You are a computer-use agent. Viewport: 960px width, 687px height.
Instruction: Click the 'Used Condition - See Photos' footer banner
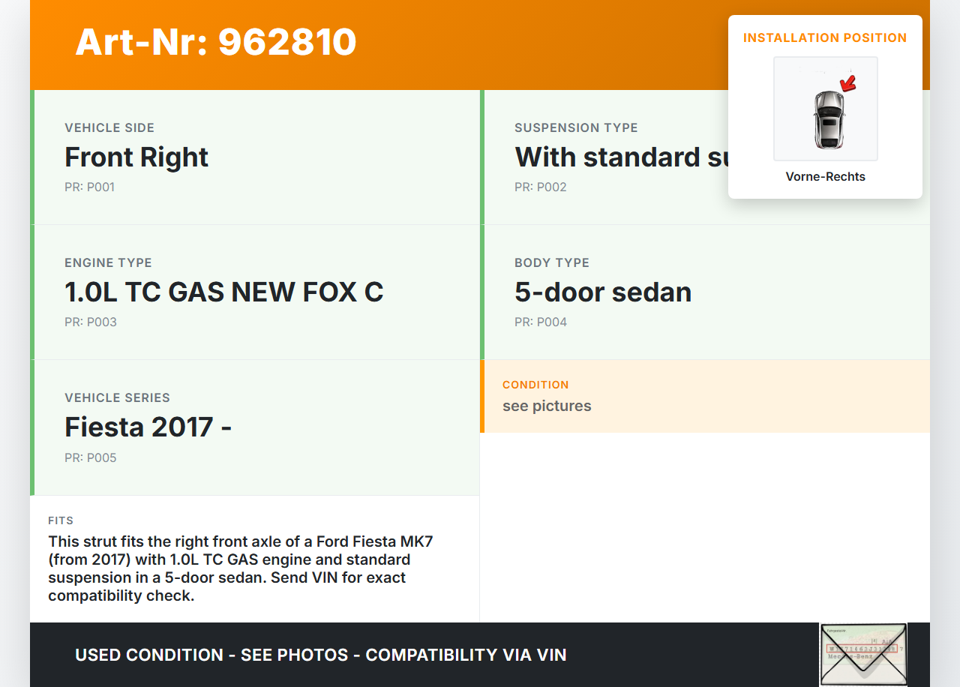pyautogui.click(x=320, y=655)
